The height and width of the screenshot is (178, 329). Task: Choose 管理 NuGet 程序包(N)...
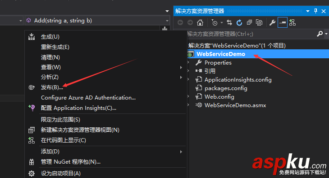tap(106, 162)
